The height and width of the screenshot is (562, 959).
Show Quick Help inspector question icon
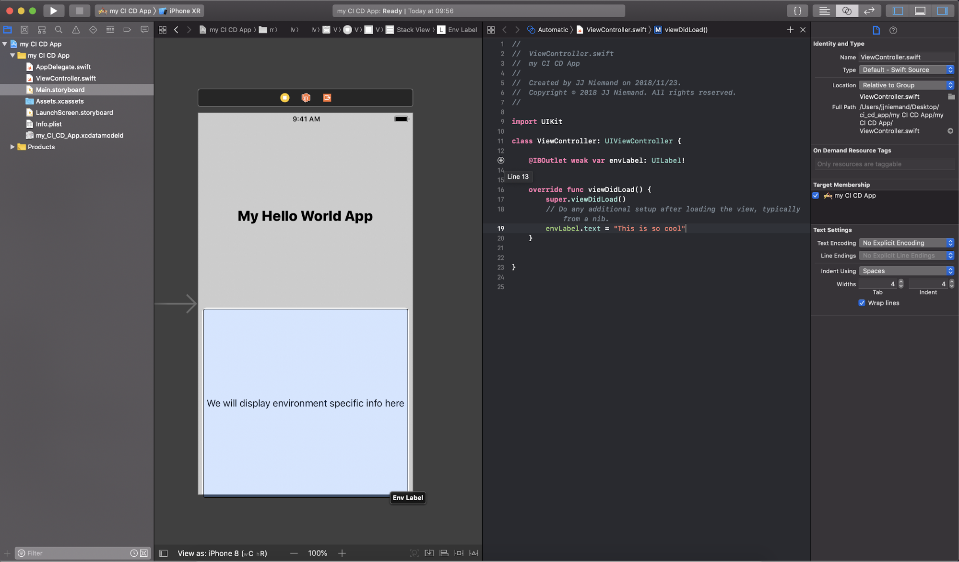[893, 30]
